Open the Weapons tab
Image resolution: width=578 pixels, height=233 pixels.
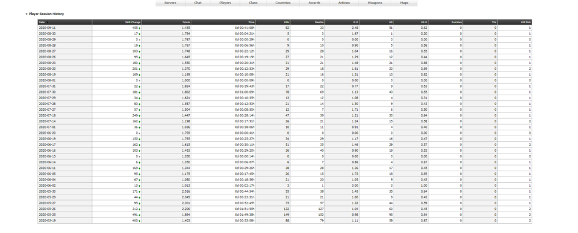coord(375,3)
